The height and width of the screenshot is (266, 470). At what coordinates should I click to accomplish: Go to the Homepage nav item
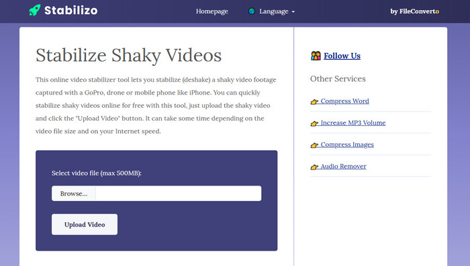coord(212,11)
